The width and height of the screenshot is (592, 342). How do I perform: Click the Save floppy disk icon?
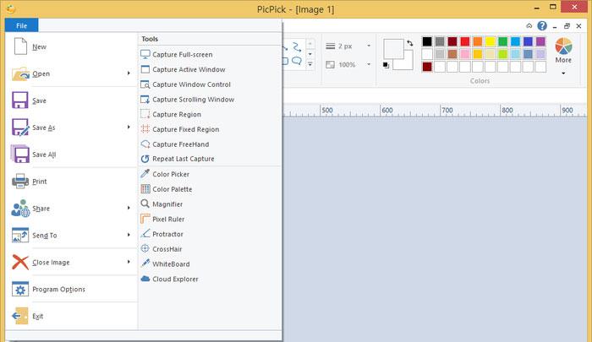[x=20, y=100]
